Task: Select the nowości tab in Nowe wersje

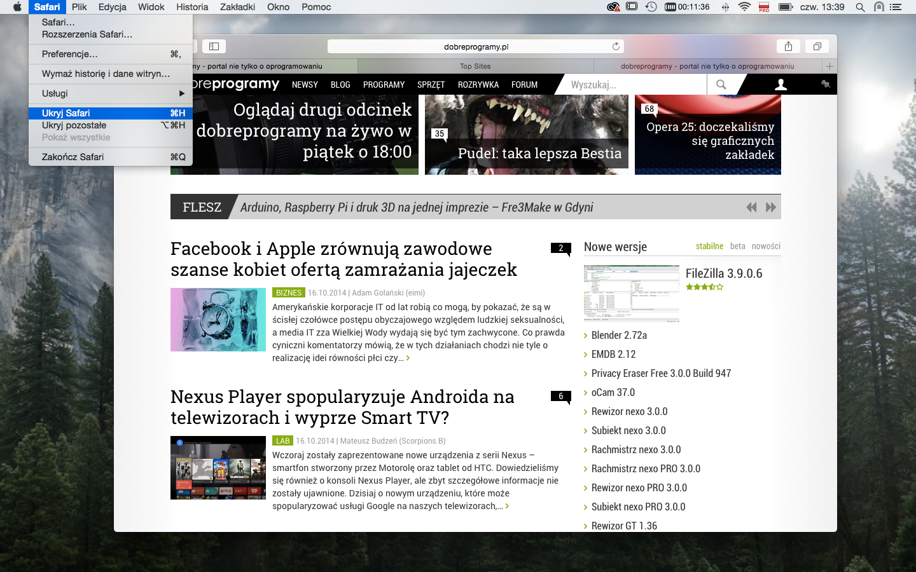Action: point(766,246)
